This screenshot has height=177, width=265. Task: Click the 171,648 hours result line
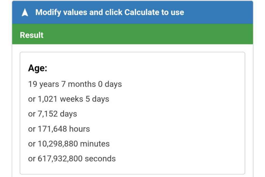click(x=59, y=129)
